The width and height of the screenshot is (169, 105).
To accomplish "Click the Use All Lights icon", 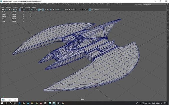I will pos(48,9).
